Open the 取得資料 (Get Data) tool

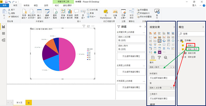point(24,14)
